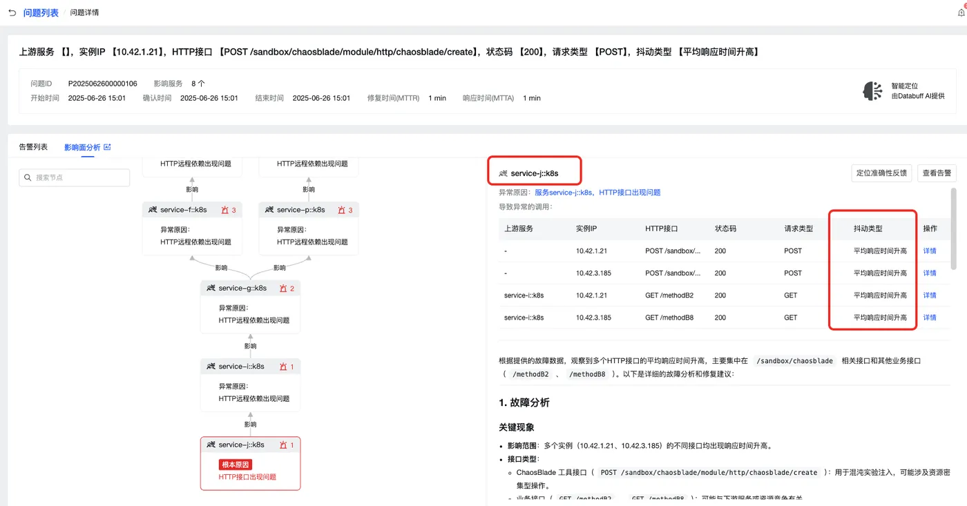Select the service-j::k8s node title in the graph
Viewport: 967px width, 506px height.
coord(241,445)
